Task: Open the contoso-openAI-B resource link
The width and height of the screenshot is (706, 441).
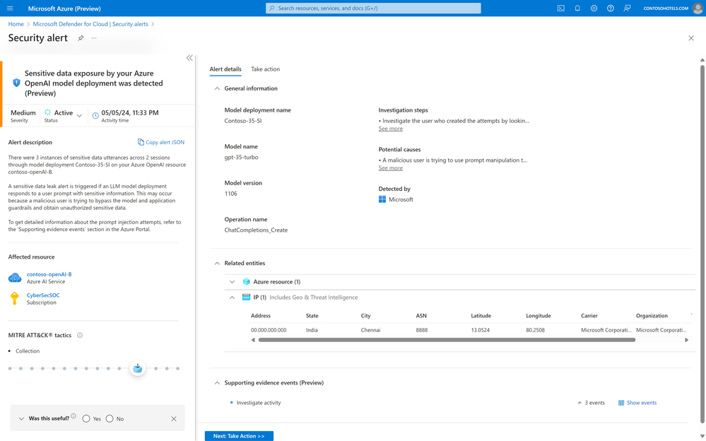Action: pos(49,274)
